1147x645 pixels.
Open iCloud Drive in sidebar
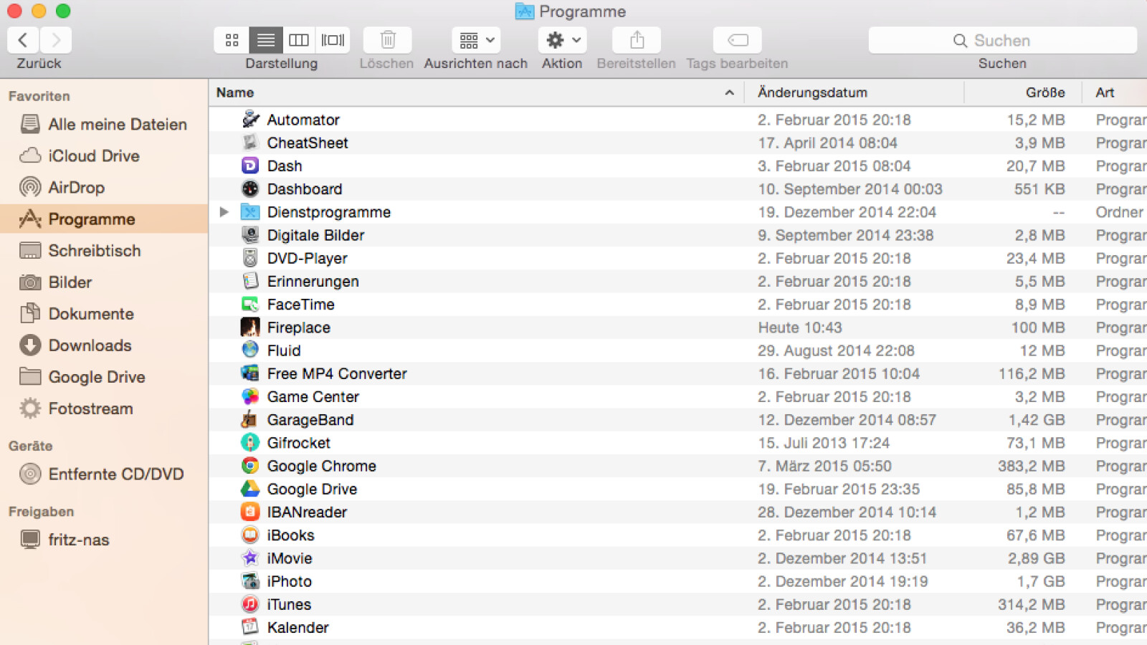pyautogui.click(x=104, y=156)
